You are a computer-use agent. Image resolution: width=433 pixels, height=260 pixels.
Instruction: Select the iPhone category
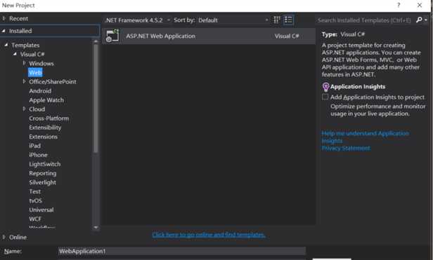click(x=38, y=155)
